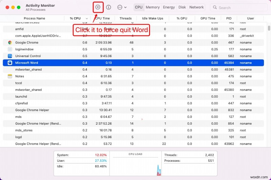Screen dimensions: 271x180
Task: Sort by % GPU column header
Action: pyautogui.click(x=182, y=18)
